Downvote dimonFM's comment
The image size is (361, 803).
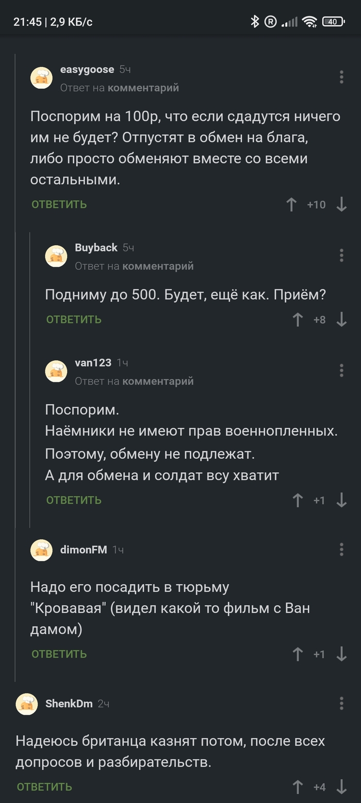tap(341, 654)
